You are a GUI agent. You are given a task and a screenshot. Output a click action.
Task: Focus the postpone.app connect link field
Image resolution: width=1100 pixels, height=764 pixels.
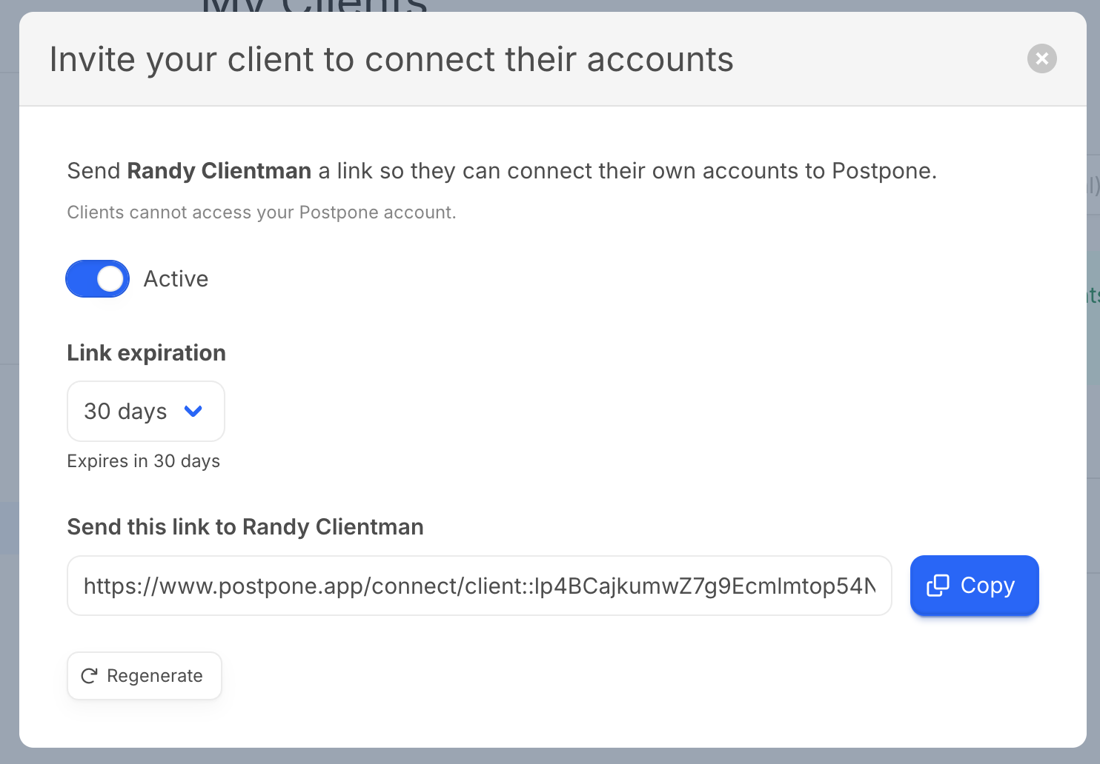pos(480,586)
